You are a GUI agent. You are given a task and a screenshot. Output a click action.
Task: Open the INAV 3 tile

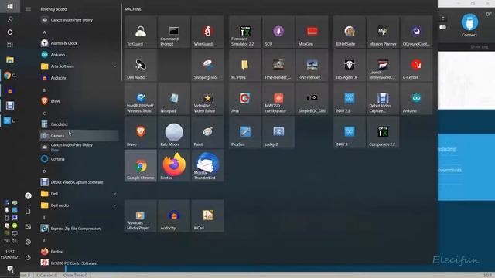(x=349, y=132)
